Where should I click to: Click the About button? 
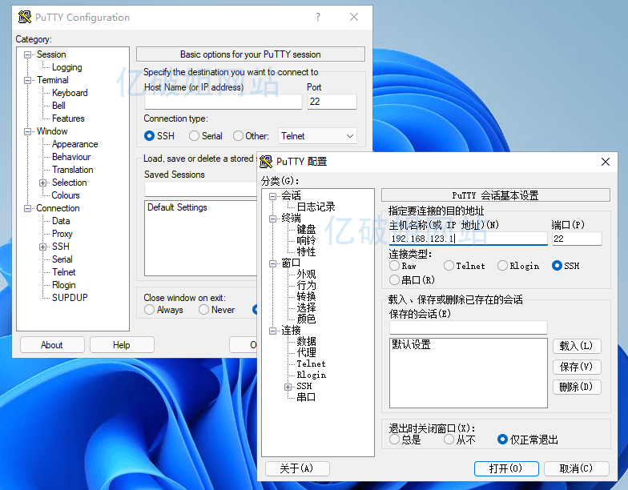click(x=52, y=345)
